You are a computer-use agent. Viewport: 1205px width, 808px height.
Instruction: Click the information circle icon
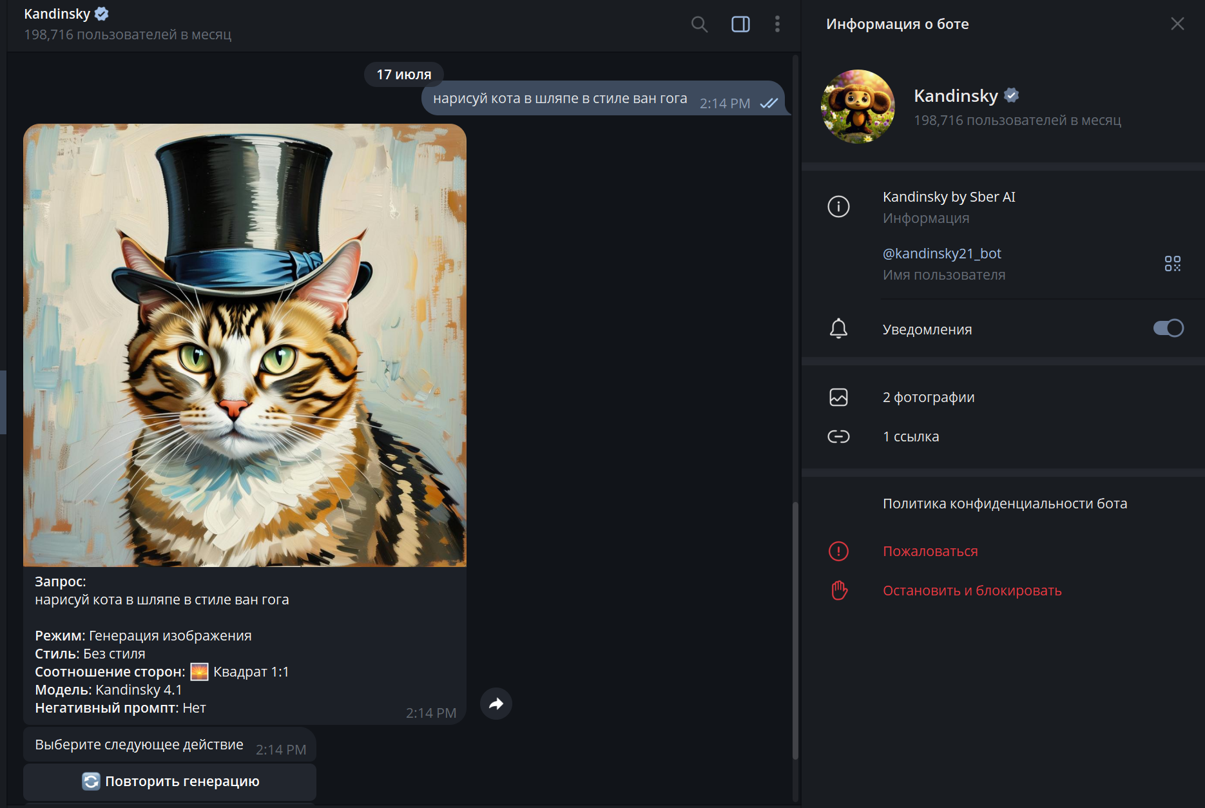point(838,207)
